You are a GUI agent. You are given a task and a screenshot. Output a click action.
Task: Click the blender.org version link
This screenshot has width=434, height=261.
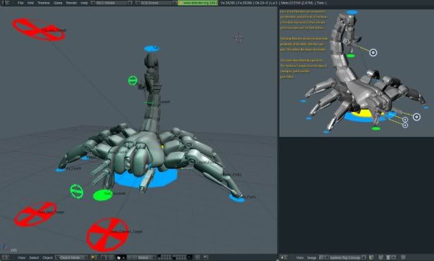click(197, 3)
